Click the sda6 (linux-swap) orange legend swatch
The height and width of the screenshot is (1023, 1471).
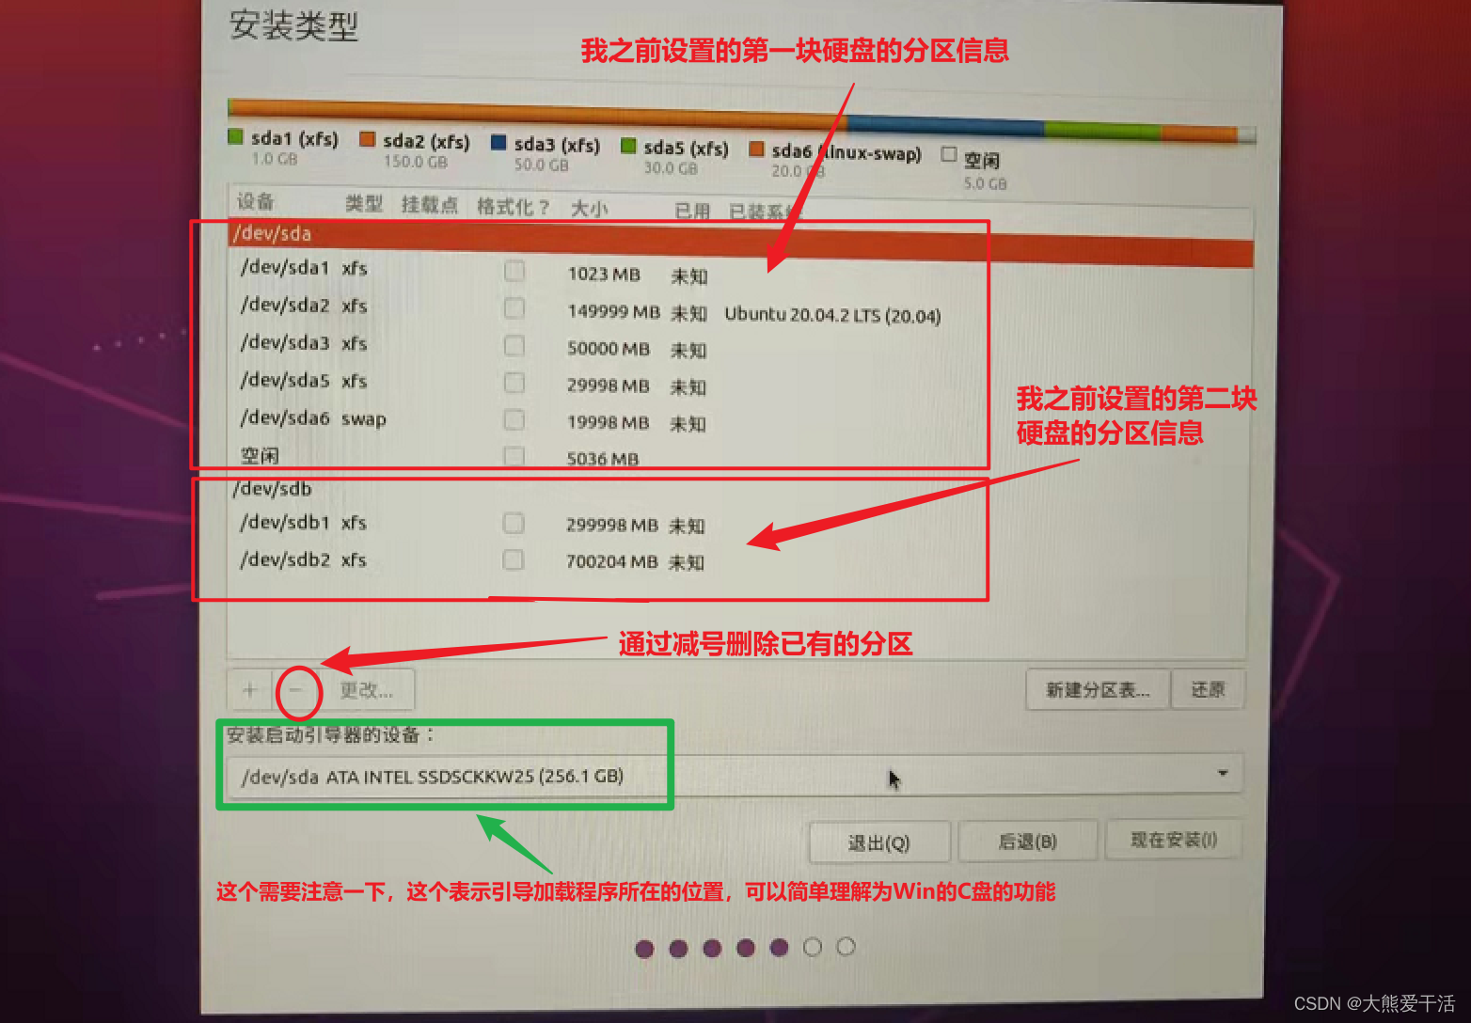(x=756, y=149)
